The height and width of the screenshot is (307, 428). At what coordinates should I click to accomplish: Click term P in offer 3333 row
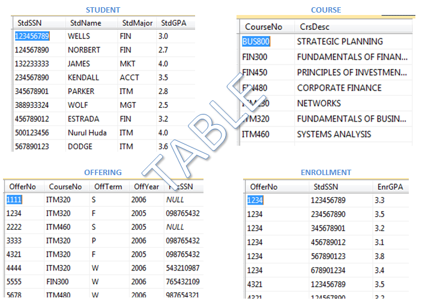(x=94, y=240)
